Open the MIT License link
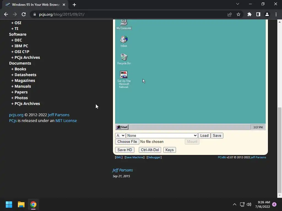This screenshot has width=282, height=211. pos(66,121)
